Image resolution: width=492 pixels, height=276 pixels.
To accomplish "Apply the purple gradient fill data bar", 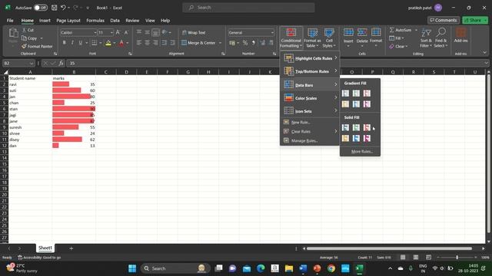I will pos(367,104).
